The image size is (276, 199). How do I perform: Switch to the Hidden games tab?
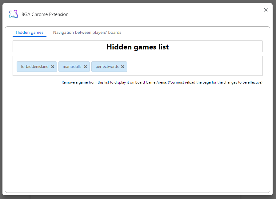point(30,32)
